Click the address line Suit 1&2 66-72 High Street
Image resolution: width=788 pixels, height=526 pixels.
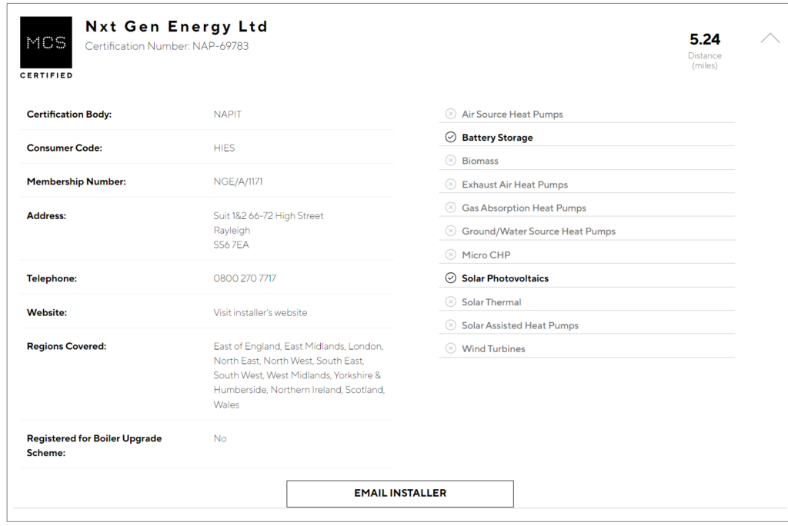pos(269,215)
